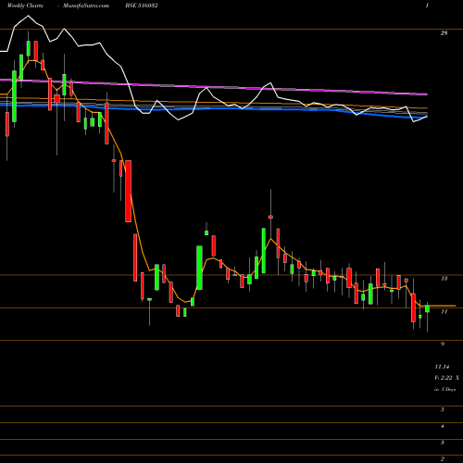463x463 pixels.
Task: Click the "in 5 Days" text
Action: [x=444, y=390]
